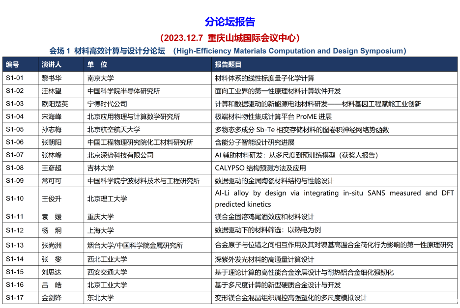Click the 演讲人 column header
The image size is (460, 308).
pos(52,65)
